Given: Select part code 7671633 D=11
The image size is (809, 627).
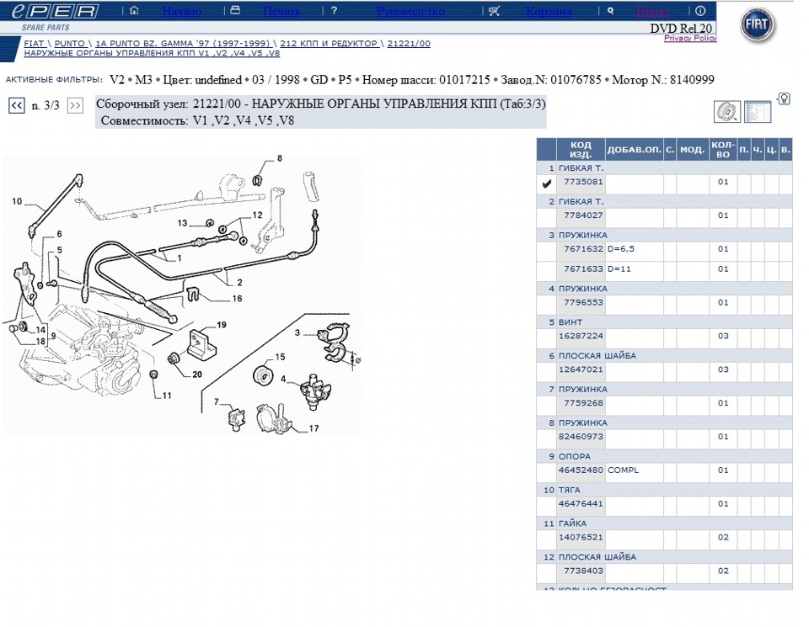Looking at the screenshot, I should coord(583,269).
